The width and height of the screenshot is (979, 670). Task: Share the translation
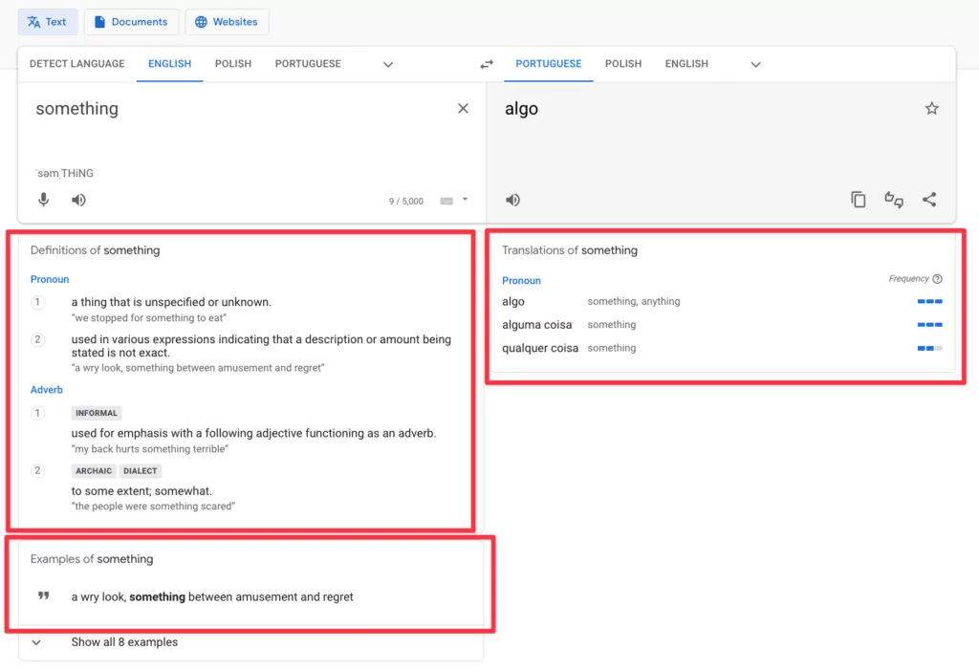tap(929, 200)
